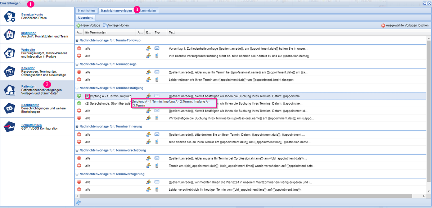Click the Schnittstellen sidebar icon
This screenshot has height=208, width=432.
pos(10,127)
